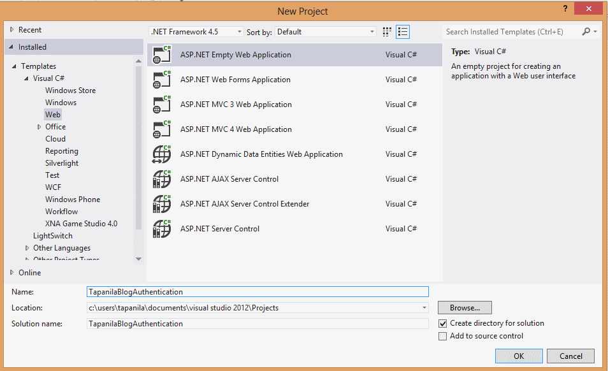608x371 pixels.
Task: Select the WCF template category
Action: point(53,187)
